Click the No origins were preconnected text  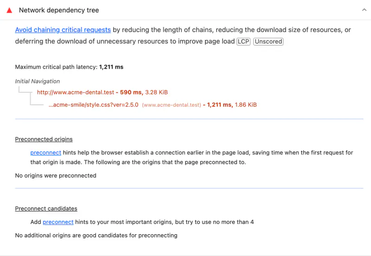click(56, 176)
